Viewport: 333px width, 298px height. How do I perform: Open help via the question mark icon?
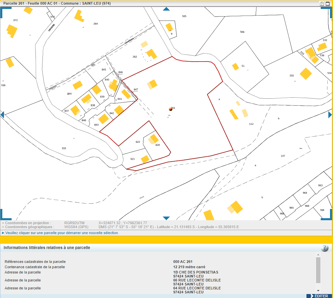pos(325,248)
